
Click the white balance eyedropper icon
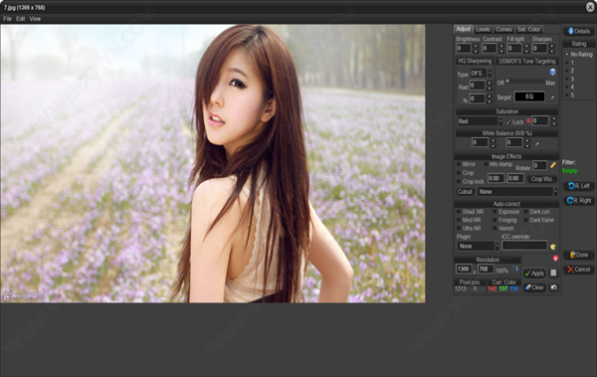click(x=537, y=144)
